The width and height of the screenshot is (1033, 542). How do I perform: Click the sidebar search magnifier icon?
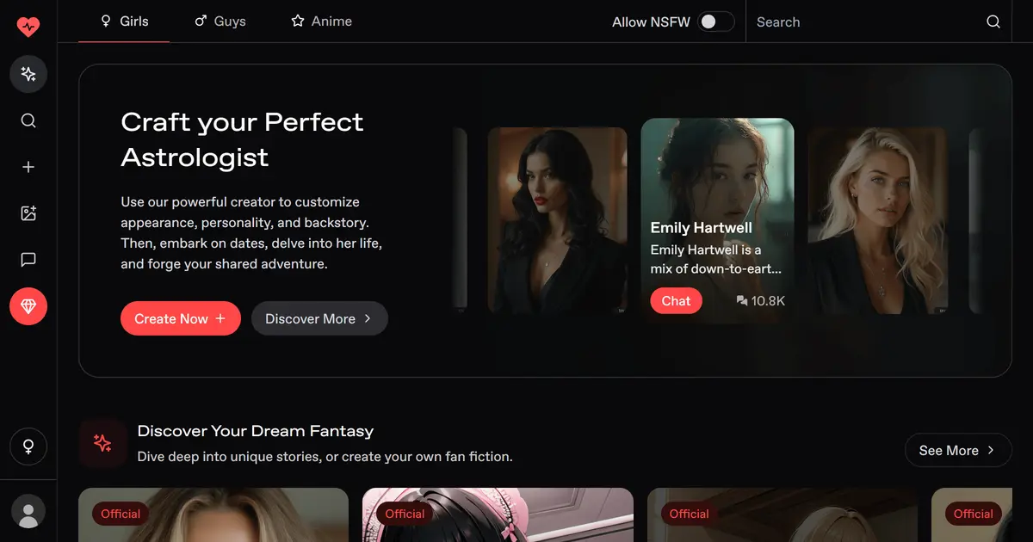pyautogui.click(x=28, y=120)
